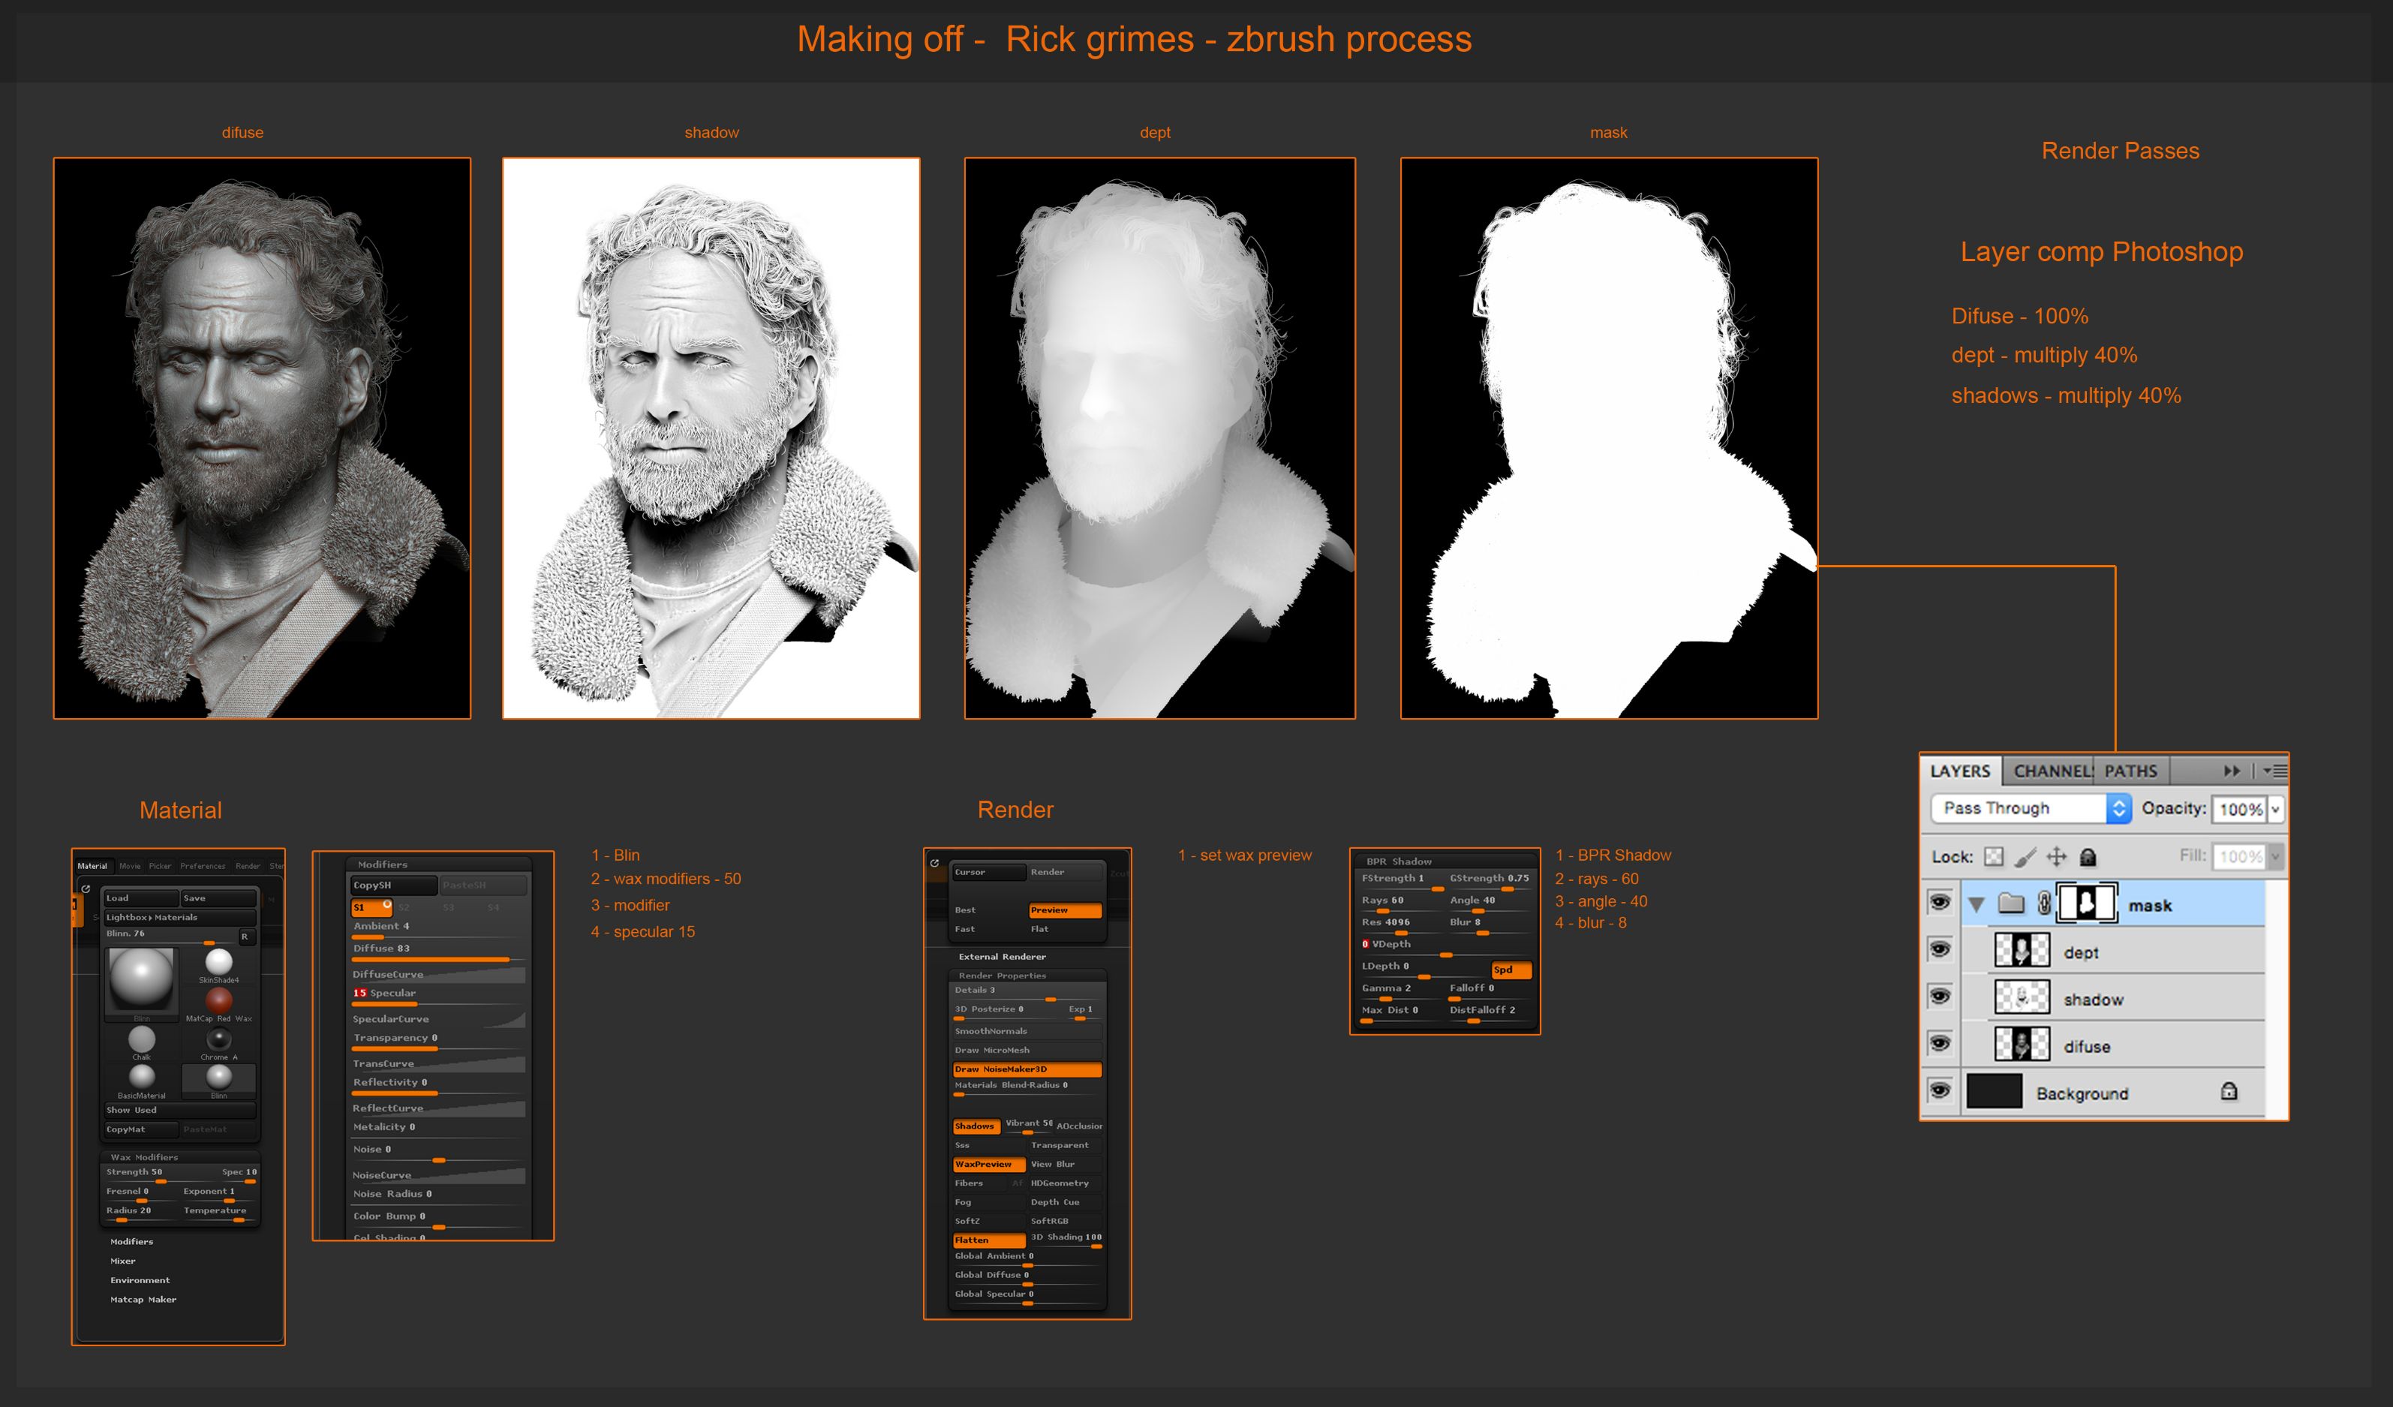The width and height of the screenshot is (2393, 1407).
Task: Select the Chrome A material sphere
Action: tap(218, 1039)
